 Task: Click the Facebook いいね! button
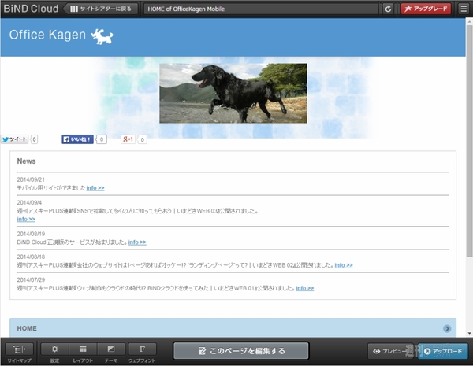(77, 139)
